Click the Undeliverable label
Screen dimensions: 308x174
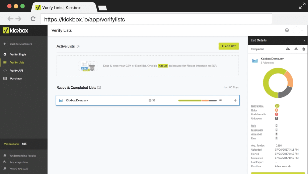click(259, 114)
